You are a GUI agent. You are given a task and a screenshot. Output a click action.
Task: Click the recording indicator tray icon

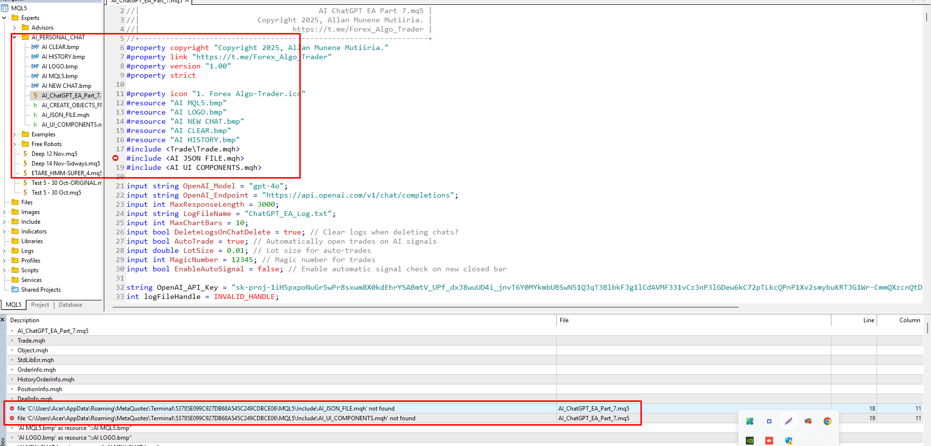(808, 421)
